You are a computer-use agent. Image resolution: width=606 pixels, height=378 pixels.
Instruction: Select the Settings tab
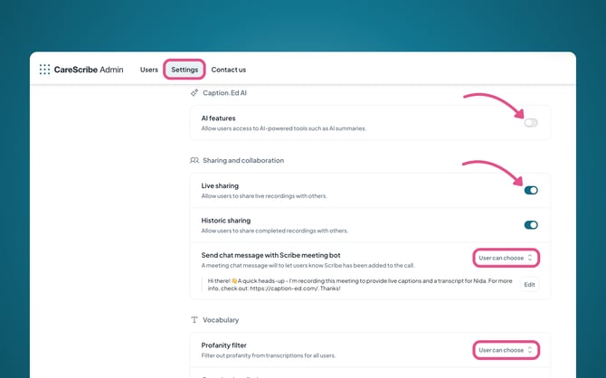[x=185, y=70]
